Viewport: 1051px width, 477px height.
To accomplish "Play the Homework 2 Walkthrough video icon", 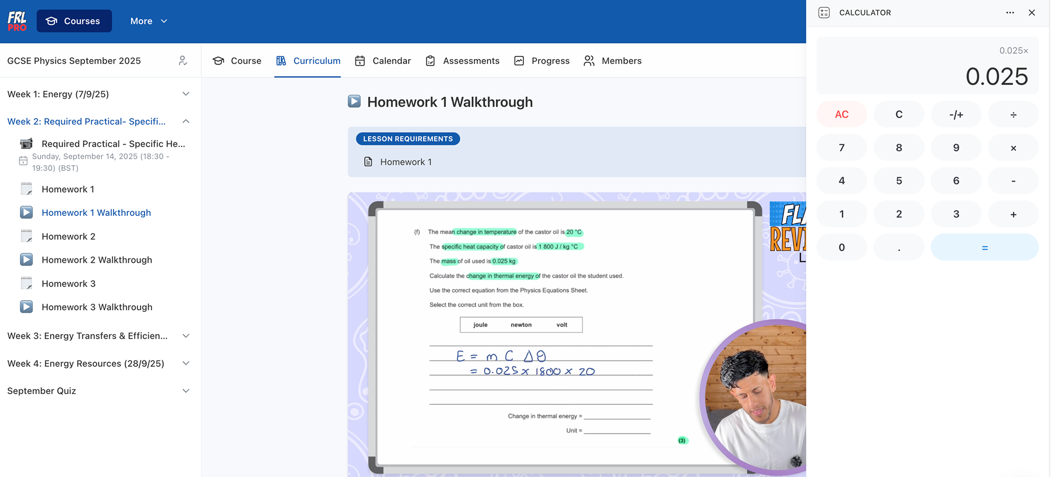I will [26, 259].
